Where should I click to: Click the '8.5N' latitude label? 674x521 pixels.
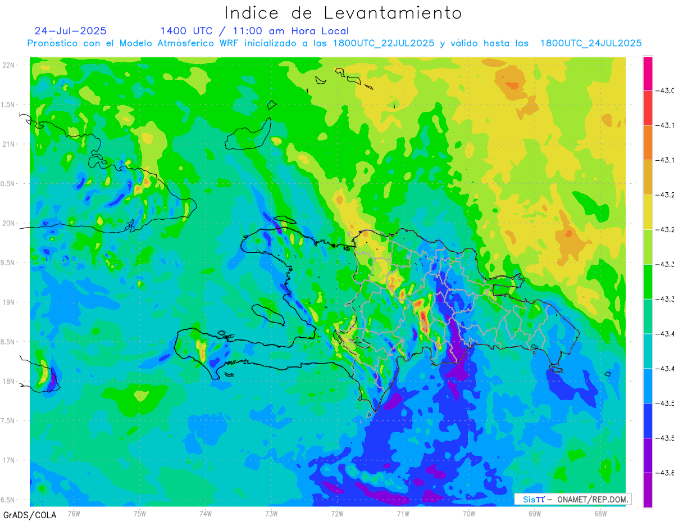[8, 342]
